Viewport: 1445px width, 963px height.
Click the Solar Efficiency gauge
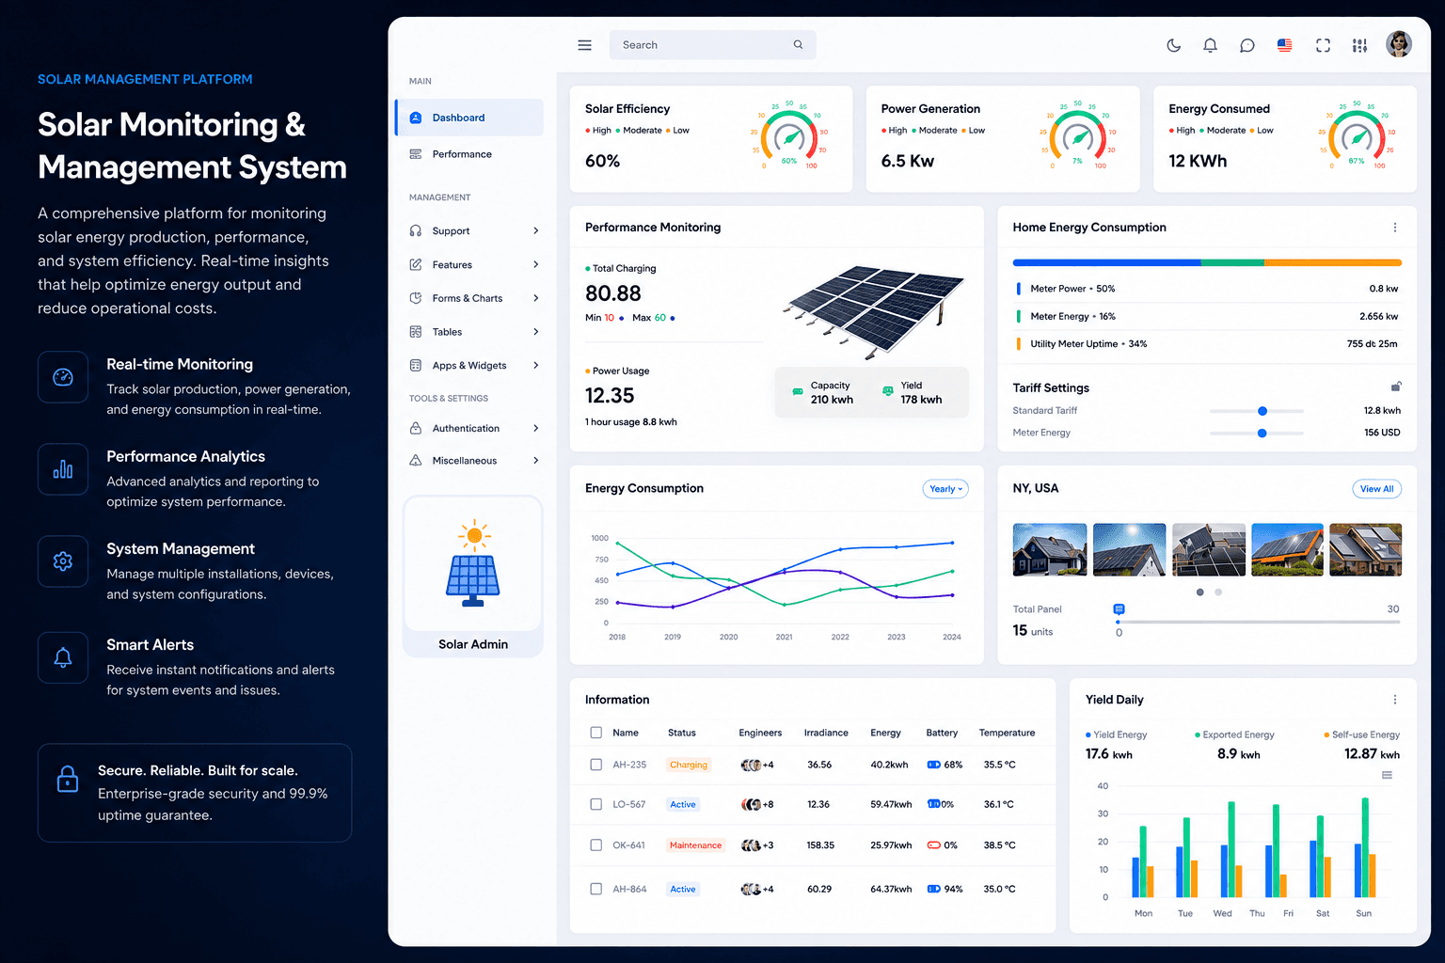[x=788, y=136]
